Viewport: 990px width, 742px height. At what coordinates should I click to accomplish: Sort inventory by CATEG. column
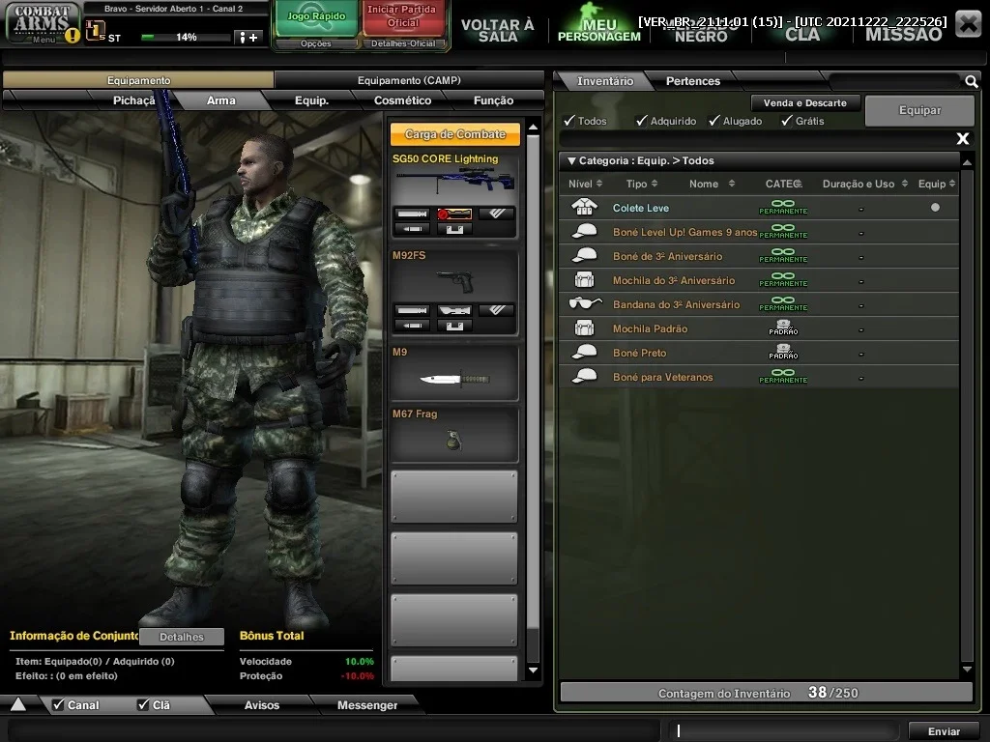783,184
